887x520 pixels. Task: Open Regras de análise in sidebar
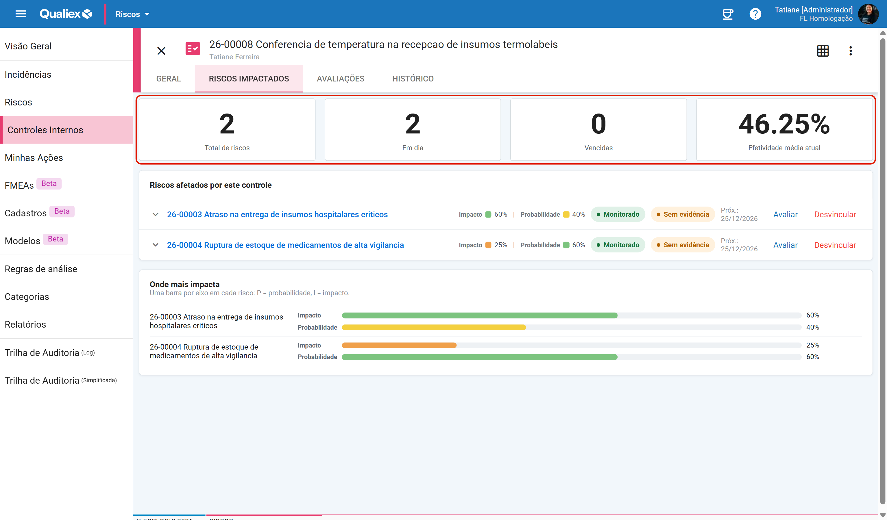click(66, 269)
